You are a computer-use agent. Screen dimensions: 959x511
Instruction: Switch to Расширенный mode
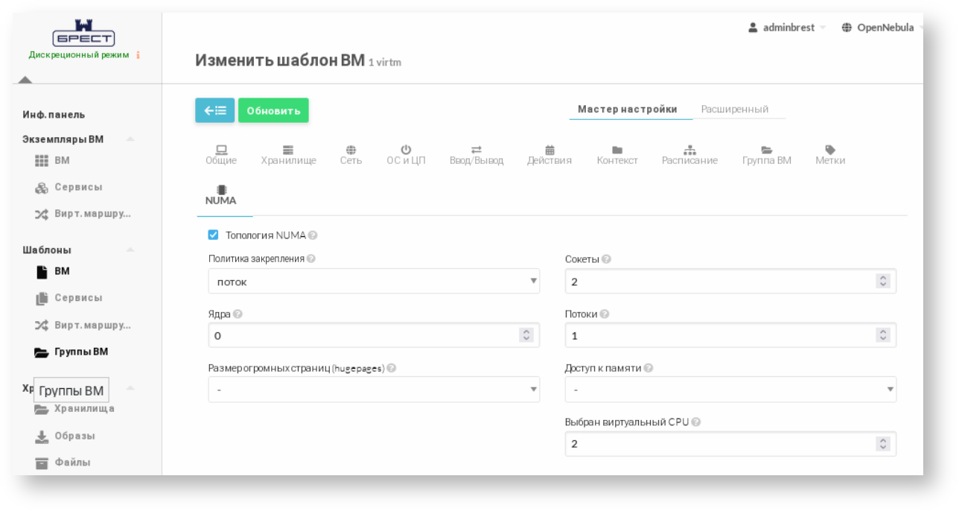[734, 109]
